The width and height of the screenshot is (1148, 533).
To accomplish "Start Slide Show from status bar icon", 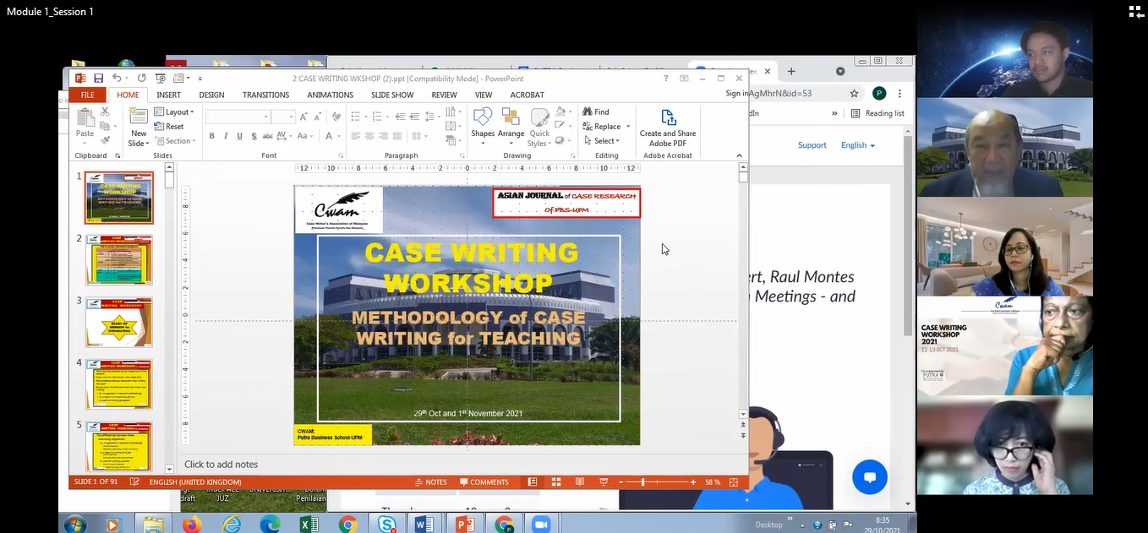I will coord(604,482).
